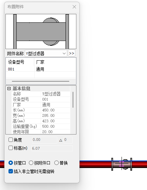Click the angle triangle delta icon
This screenshot has width=147, height=190.
tap(61, 140)
